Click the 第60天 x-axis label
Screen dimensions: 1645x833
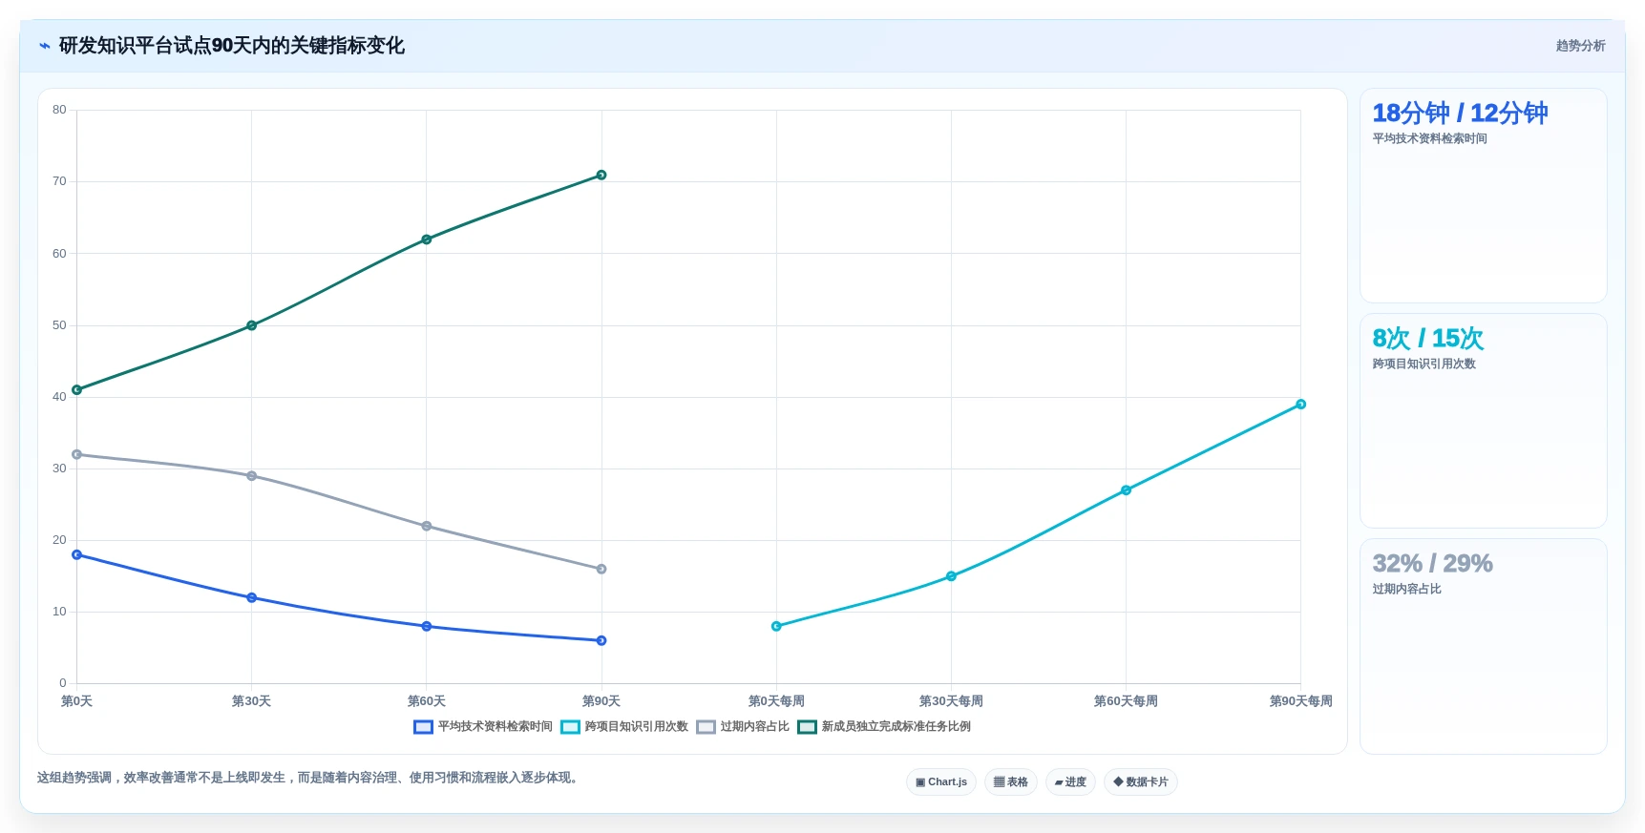[x=427, y=701]
